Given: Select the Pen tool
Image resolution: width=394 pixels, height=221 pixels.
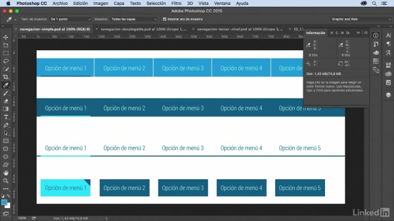Looking at the screenshot, I should pos(6,125).
